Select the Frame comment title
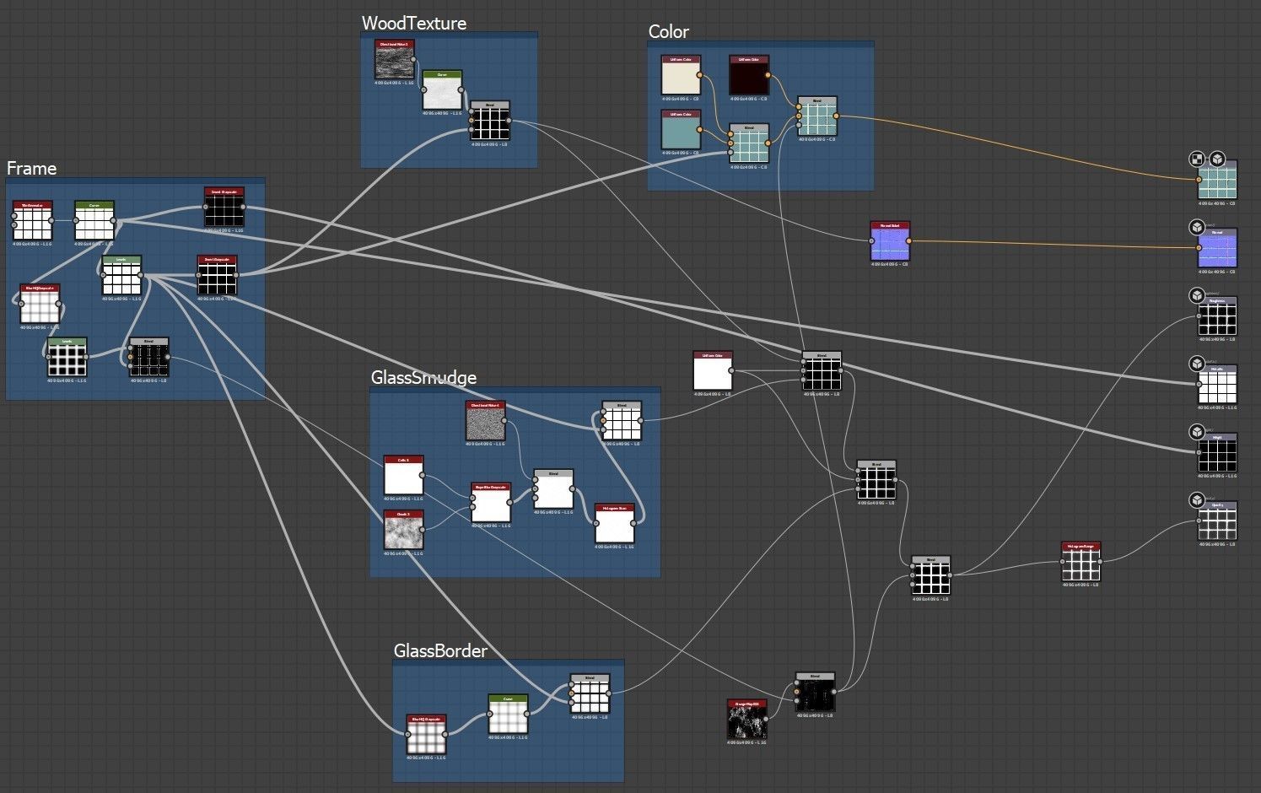Screen dimensions: 1261x793 [x=32, y=168]
